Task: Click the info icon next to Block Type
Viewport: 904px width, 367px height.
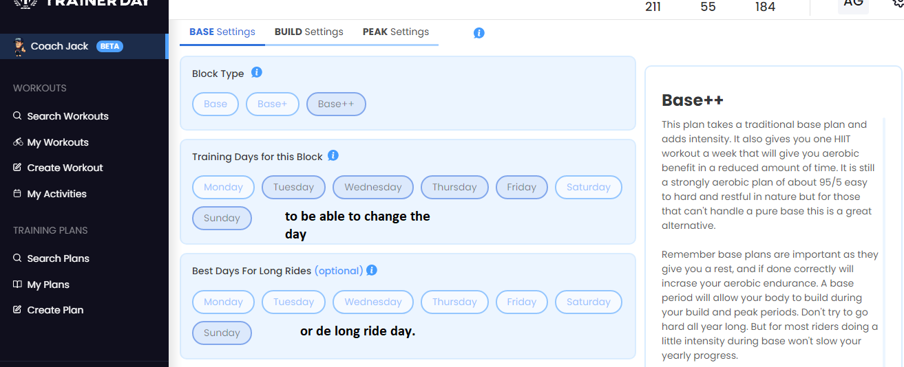Action: (257, 72)
